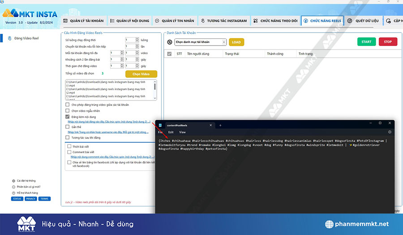The width and height of the screenshot is (403, 235).
Task: Enable the Gắn thẻ checkbox
Action: point(67,127)
